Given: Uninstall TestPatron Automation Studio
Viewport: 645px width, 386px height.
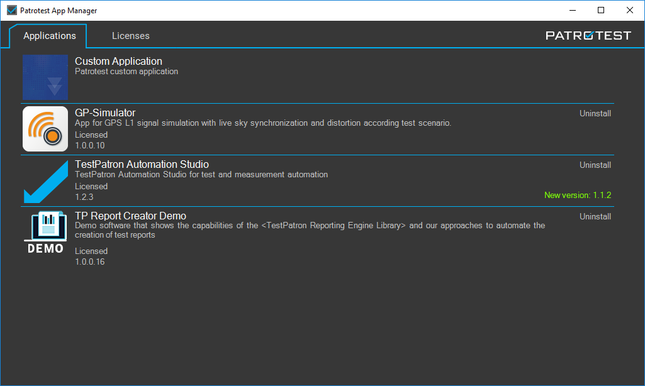Looking at the screenshot, I should click(595, 165).
